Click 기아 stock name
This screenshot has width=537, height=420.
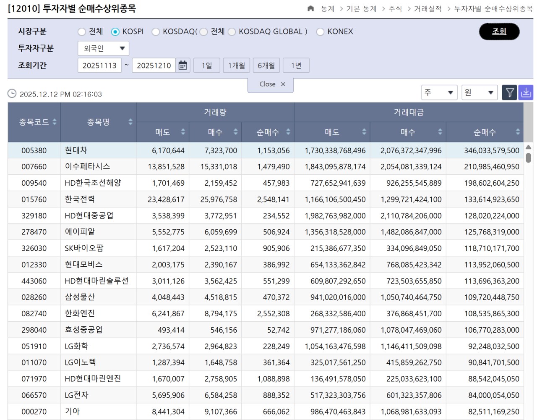click(x=72, y=412)
